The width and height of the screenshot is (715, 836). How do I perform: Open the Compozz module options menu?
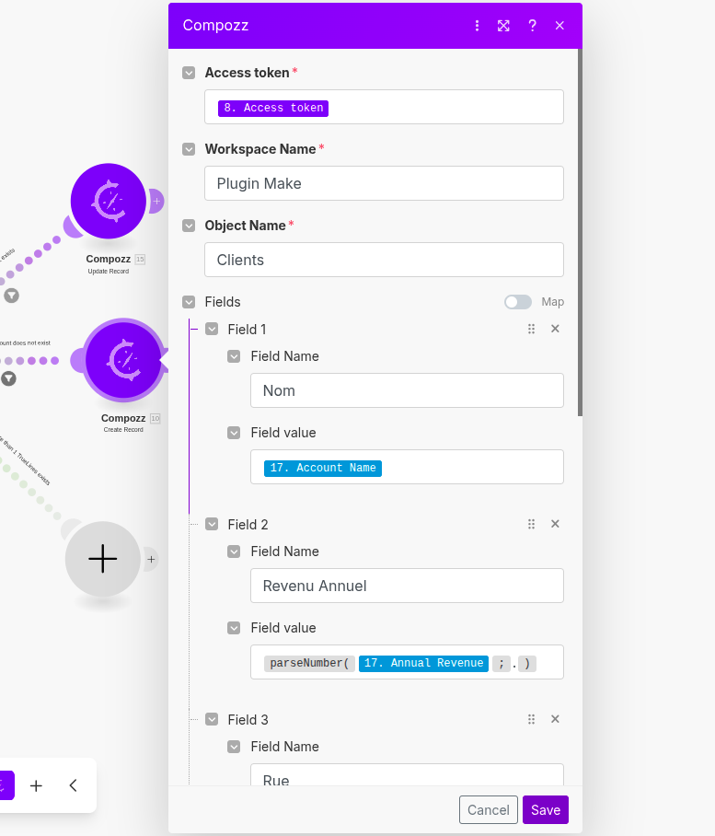click(477, 26)
